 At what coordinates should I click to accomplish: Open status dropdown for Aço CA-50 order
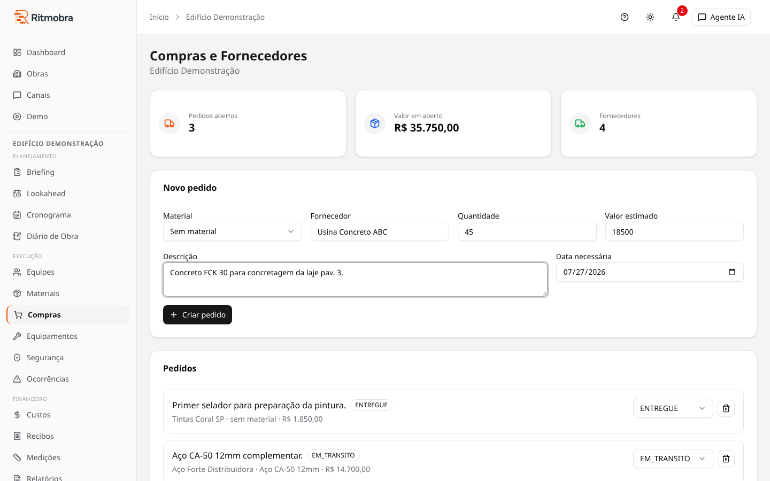[x=673, y=459]
